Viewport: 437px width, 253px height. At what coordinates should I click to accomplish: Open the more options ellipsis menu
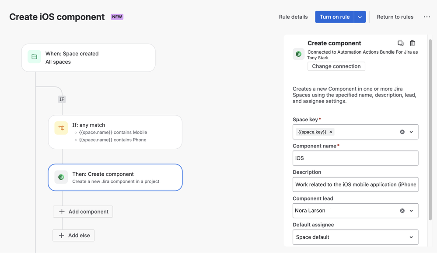(x=427, y=17)
